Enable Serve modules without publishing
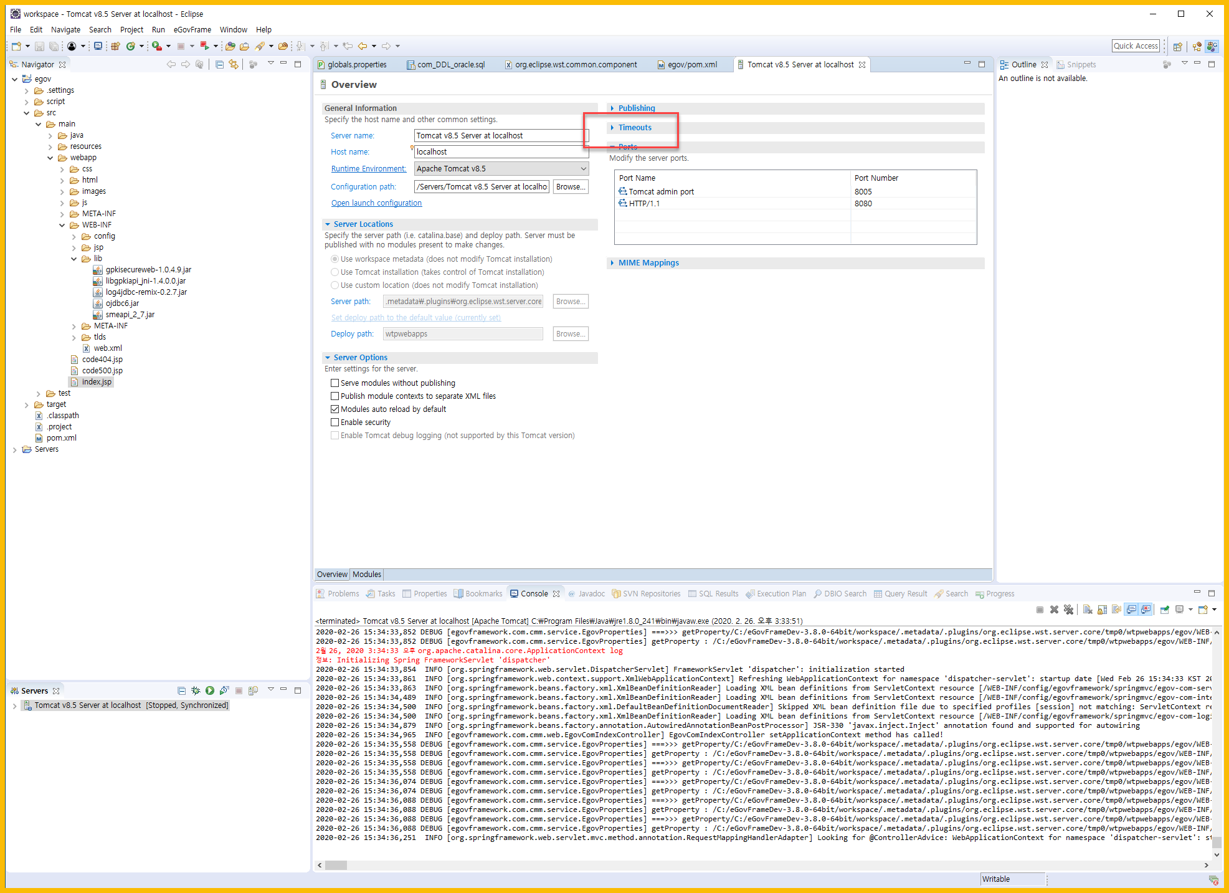Viewport: 1229px width, 893px height. (x=335, y=383)
